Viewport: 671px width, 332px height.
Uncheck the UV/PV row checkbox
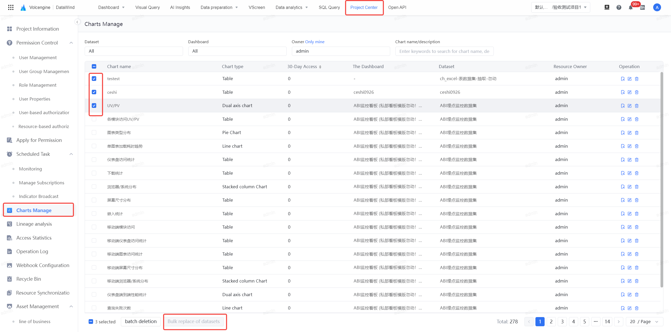click(x=94, y=106)
